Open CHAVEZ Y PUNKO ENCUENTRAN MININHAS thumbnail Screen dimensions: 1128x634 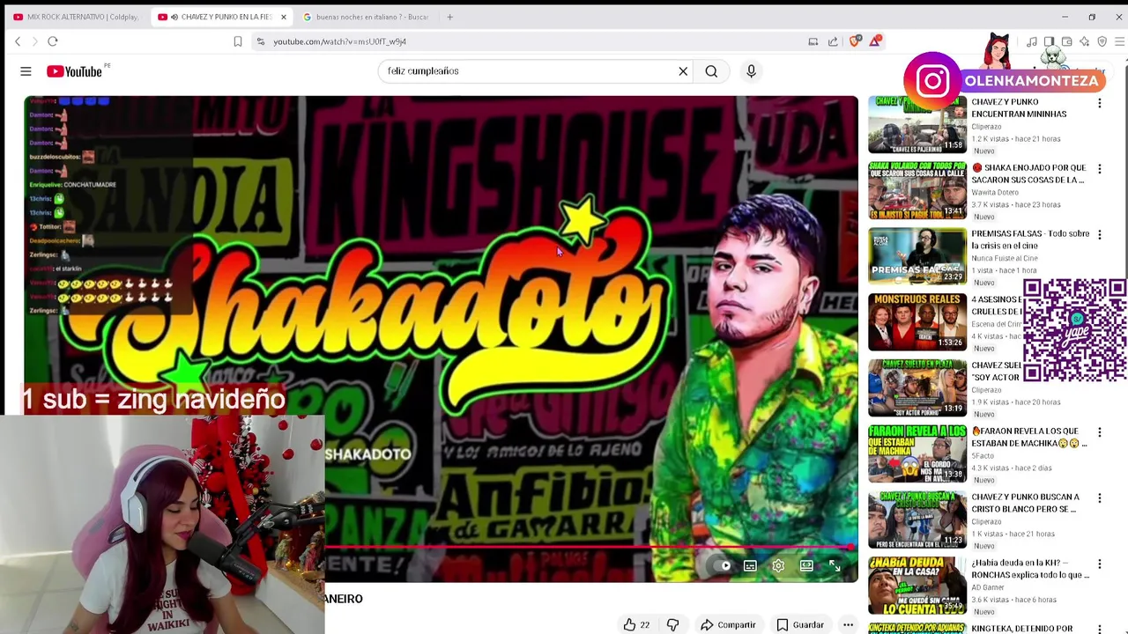click(x=917, y=125)
